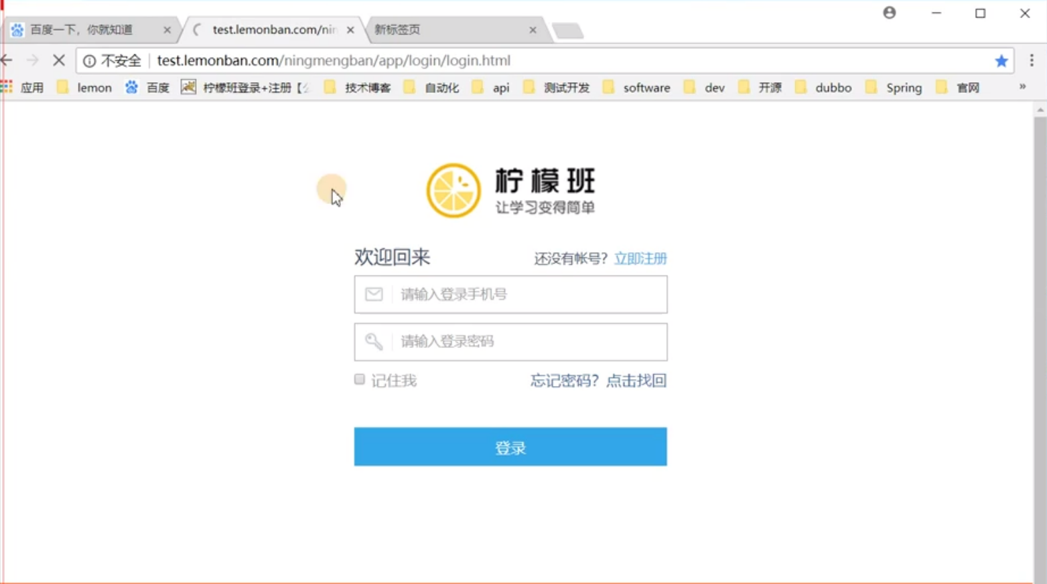The height and width of the screenshot is (584, 1047).
Task: Click the browser back arrow
Action: point(7,60)
